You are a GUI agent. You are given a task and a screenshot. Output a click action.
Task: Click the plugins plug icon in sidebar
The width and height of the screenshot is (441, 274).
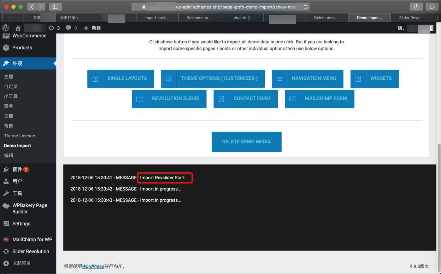[6, 169]
